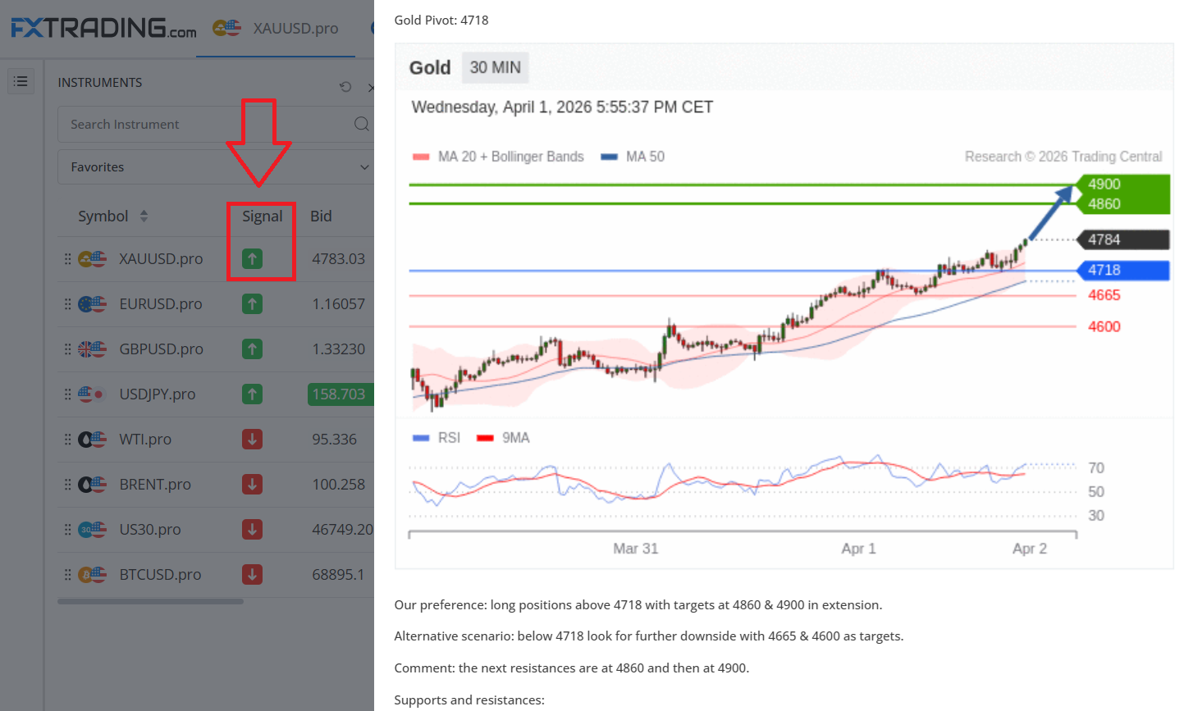Click the green up signal for XAUUSD.pro
The width and height of the screenshot is (1193, 711).
(x=253, y=259)
